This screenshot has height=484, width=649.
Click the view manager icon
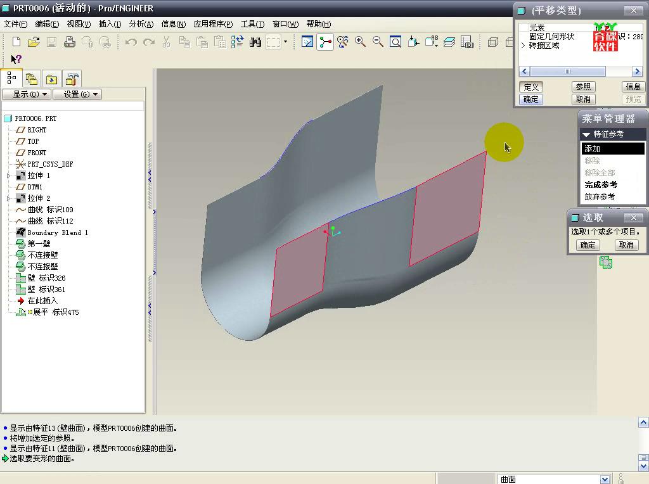pos(467,42)
